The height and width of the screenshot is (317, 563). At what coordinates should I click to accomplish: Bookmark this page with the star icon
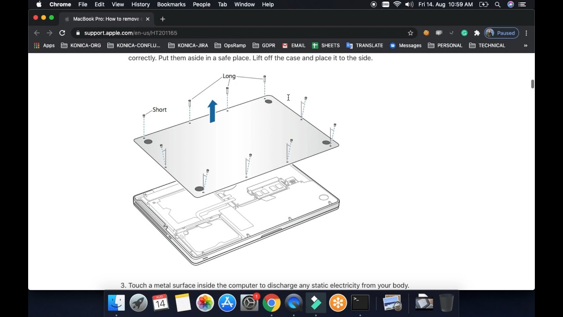click(410, 33)
